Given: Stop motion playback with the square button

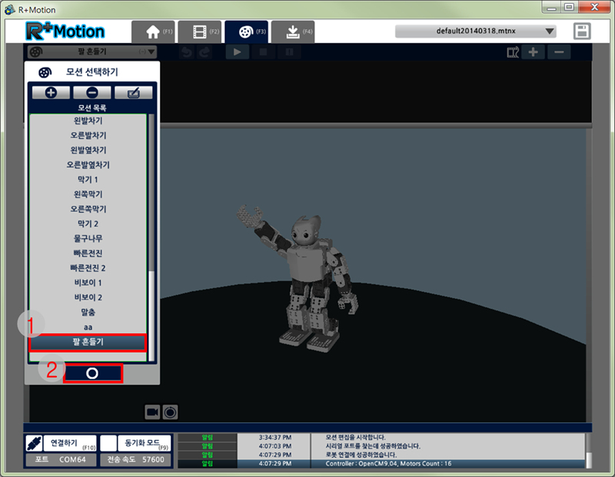Looking at the screenshot, I should (x=263, y=52).
